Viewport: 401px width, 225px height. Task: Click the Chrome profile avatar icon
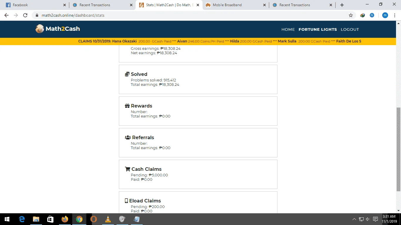385,15
